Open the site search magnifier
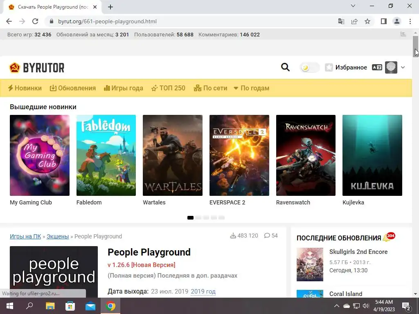The image size is (419, 314). pyautogui.click(x=285, y=67)
